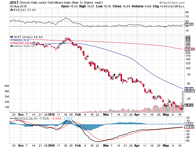195x148 pixels.
Task: Click the Feb label on the price panel date axis
Action: (x=78, y=114)
